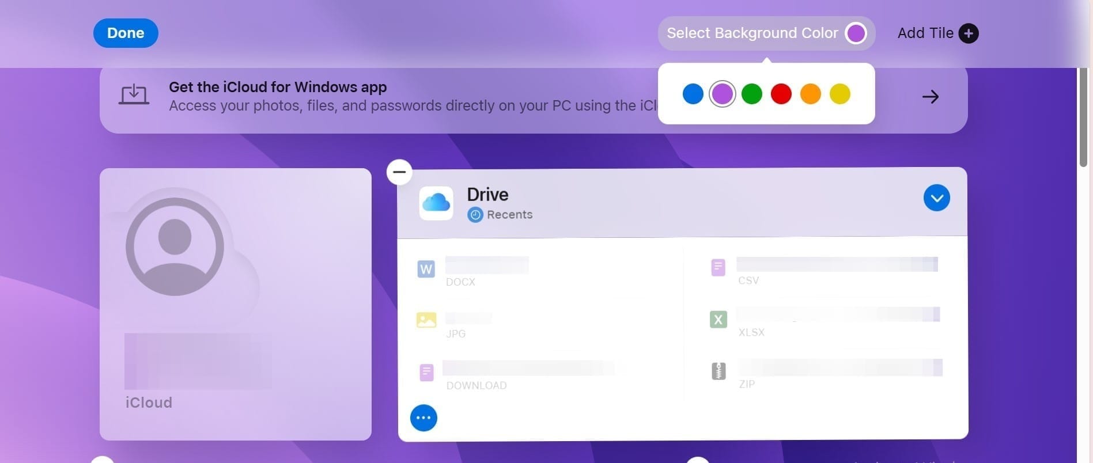The height and width of the screenshot is (463, 1093).
Task: Choose the yellow background color swatch
Action: point(839,94)
